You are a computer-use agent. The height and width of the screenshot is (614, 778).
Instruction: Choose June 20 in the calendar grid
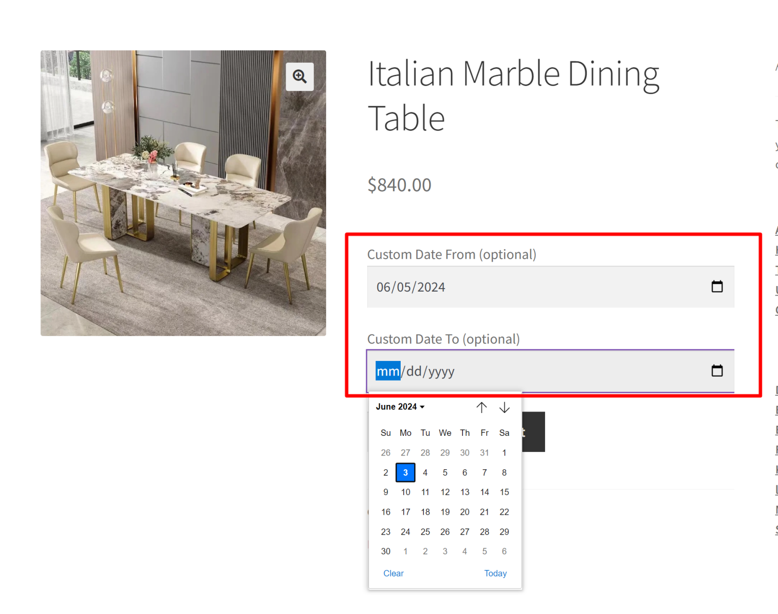pos(464,512)
